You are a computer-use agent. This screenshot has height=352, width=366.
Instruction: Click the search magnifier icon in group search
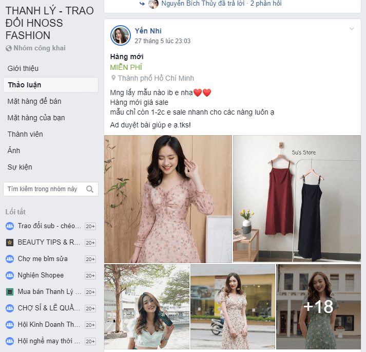(90, 189)
